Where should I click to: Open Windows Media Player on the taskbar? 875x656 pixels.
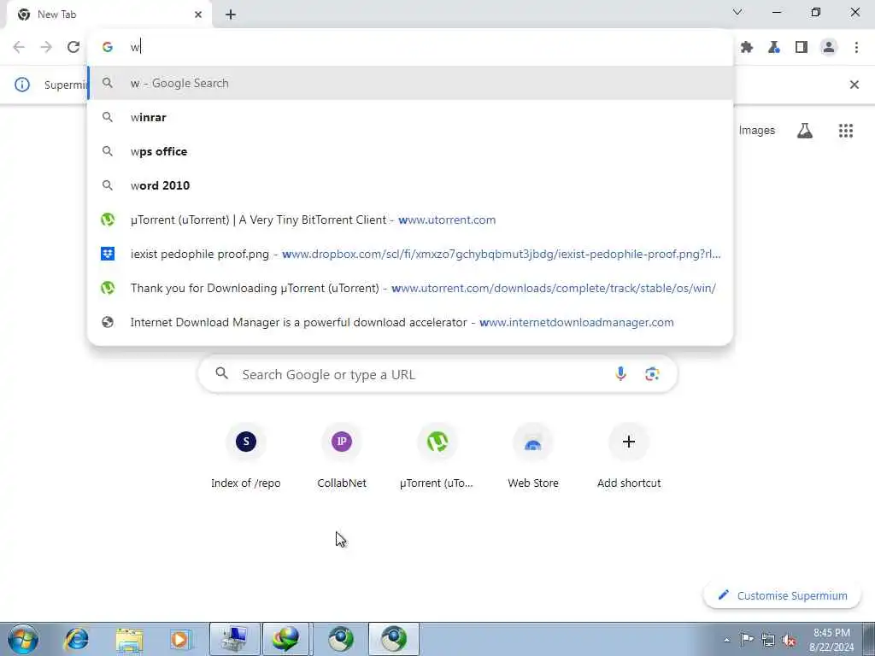(x=180, y=639)
